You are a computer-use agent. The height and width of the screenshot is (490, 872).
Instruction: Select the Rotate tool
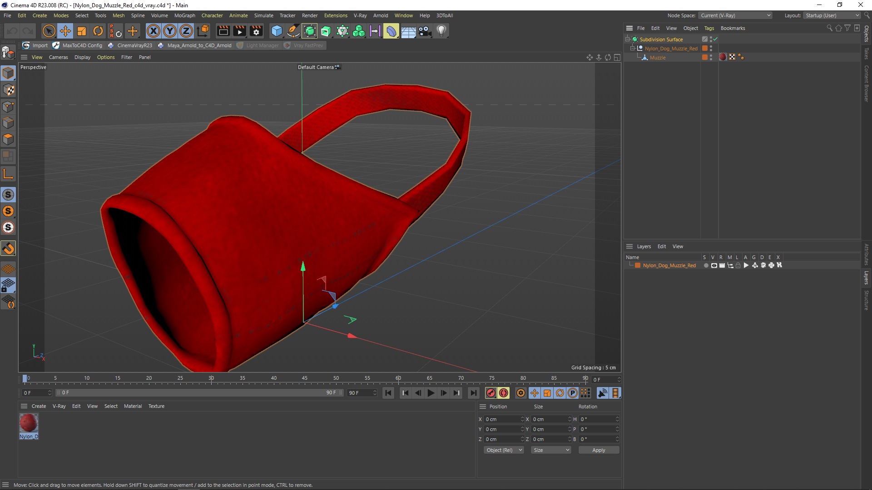tap(98, 31)
